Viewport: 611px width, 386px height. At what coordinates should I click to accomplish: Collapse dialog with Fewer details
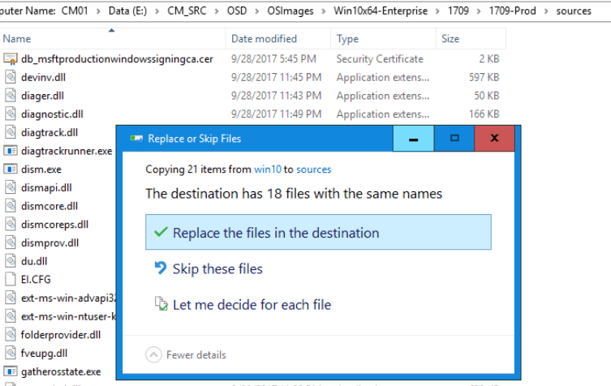186,355
